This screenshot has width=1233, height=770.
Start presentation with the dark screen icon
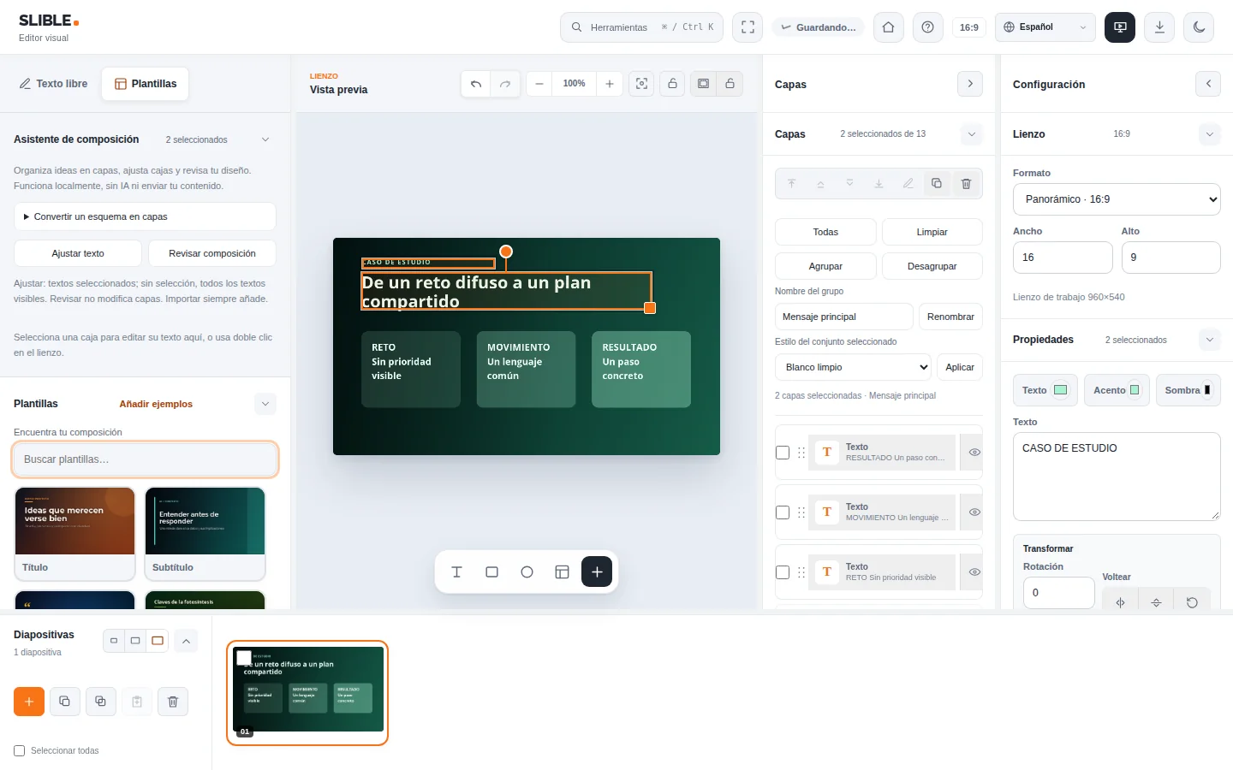(1120, 27)
